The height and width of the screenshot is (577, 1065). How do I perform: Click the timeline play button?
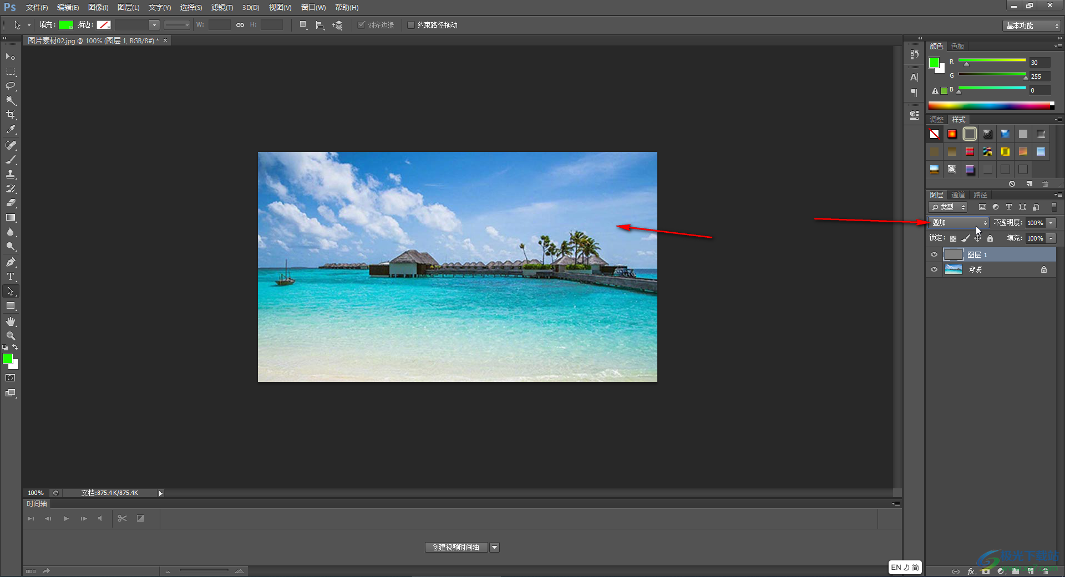(66, 519)
